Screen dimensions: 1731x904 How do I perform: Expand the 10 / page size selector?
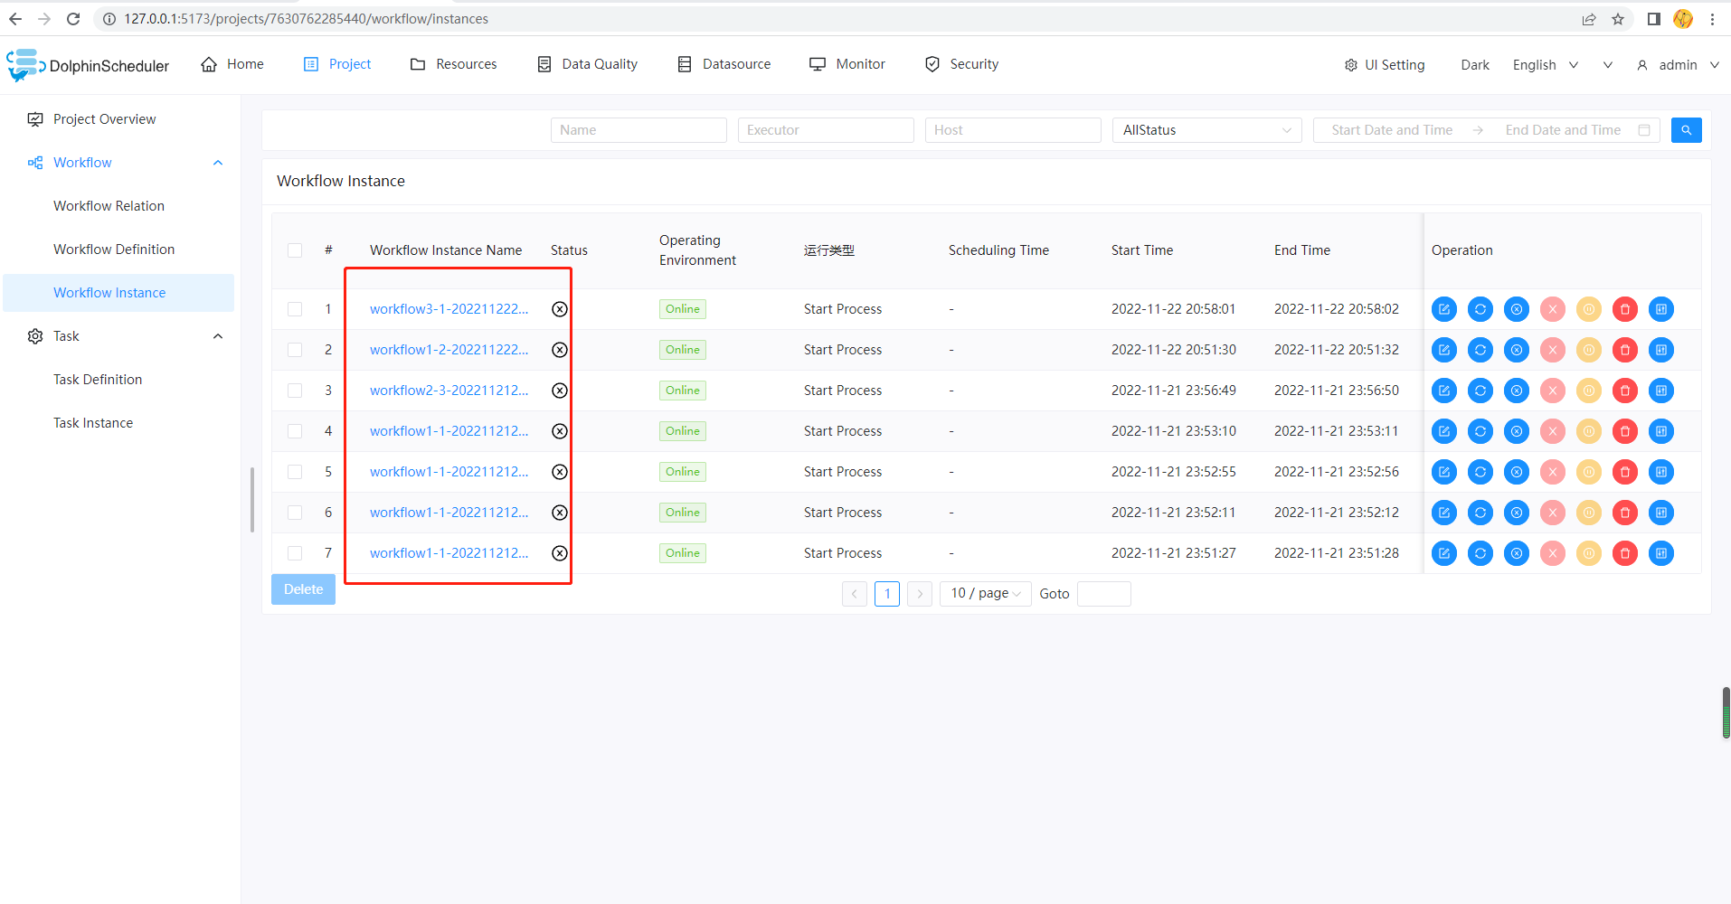pyautogui.click(x=985, y=593)
